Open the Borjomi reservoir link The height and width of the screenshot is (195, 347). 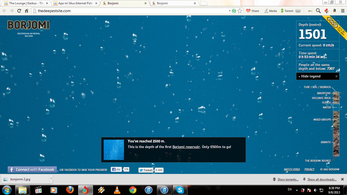tap(186, 147)
